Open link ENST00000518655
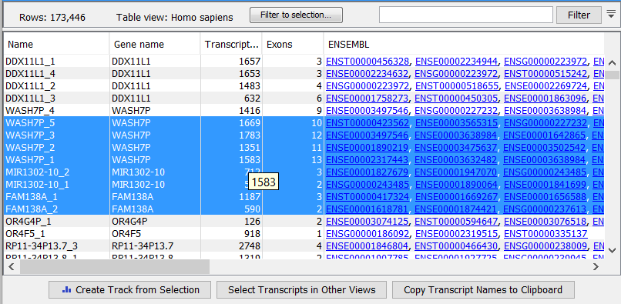This screenshot has width=621, height=304. [x=457, y=86]
